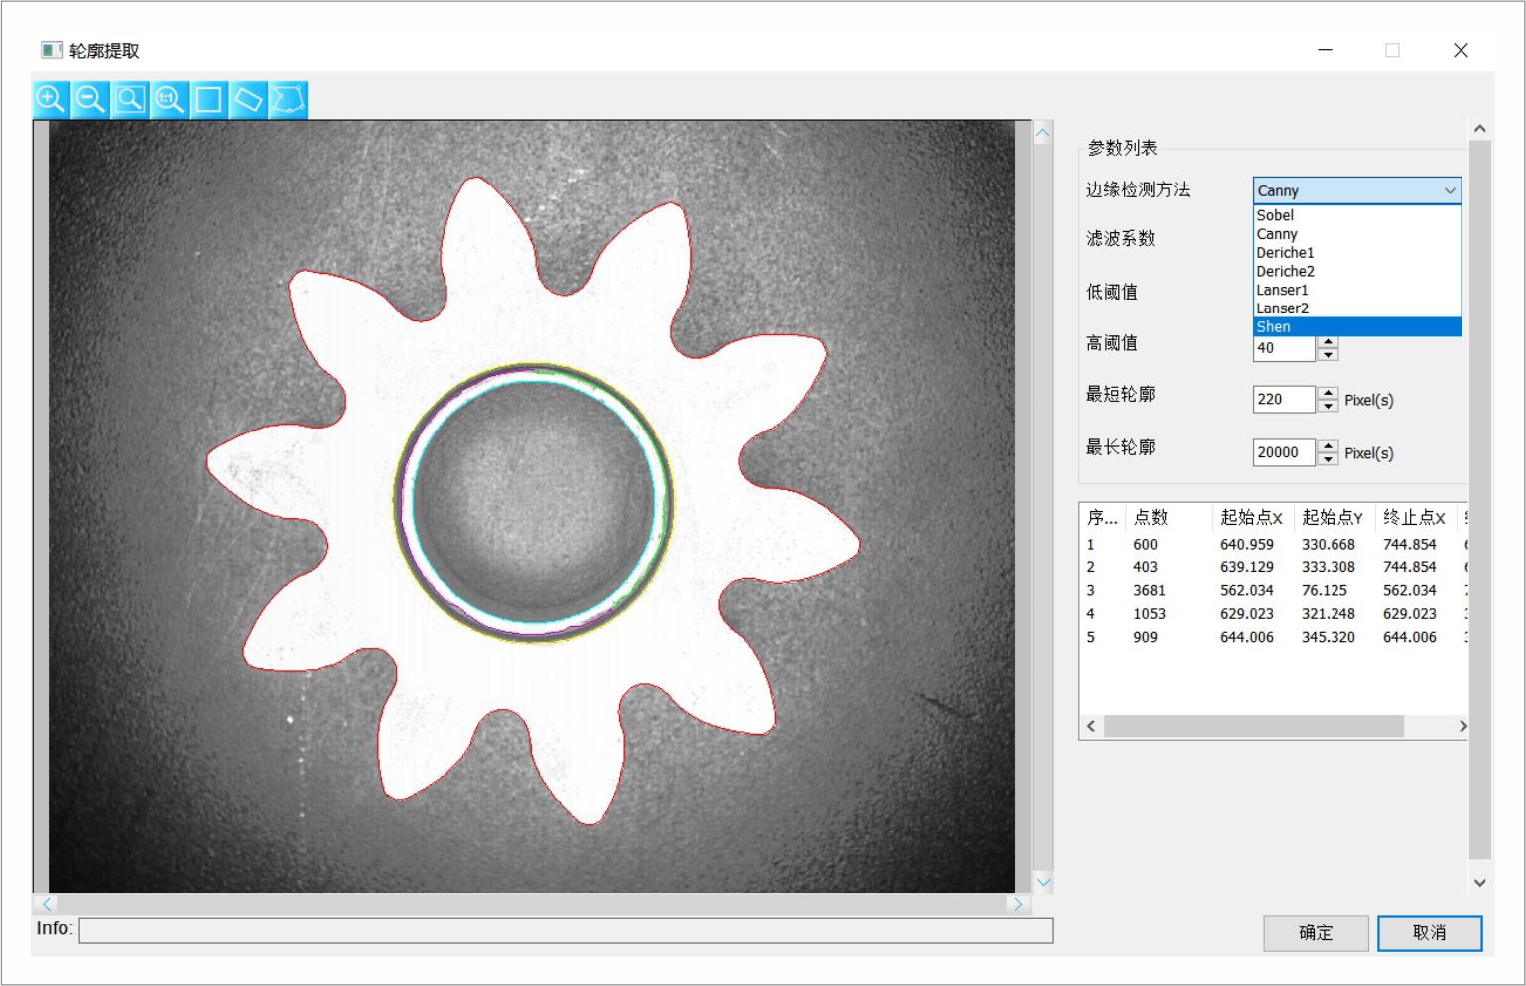The image size is (1526, 986).
Task: Decrease the 最长轮廓 value with down arrow
Action: [1328, 459]
